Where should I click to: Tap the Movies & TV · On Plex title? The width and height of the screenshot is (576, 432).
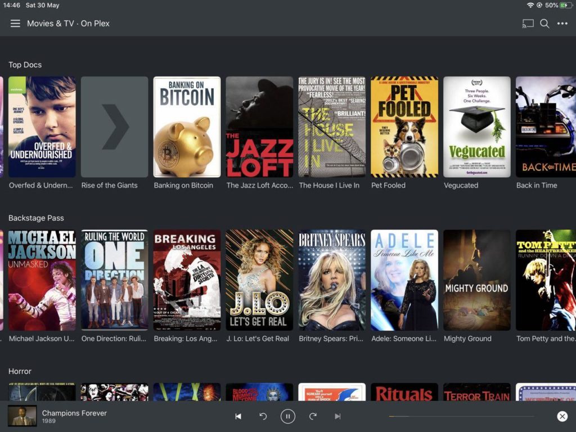68,24
